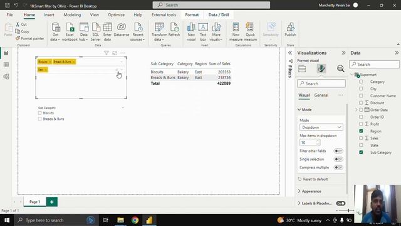
Task: Check the Category field checkbox
Action: [361, 82]
